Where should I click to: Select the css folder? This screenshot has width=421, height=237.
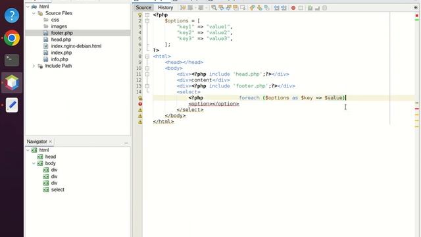[x=55, y=20]
